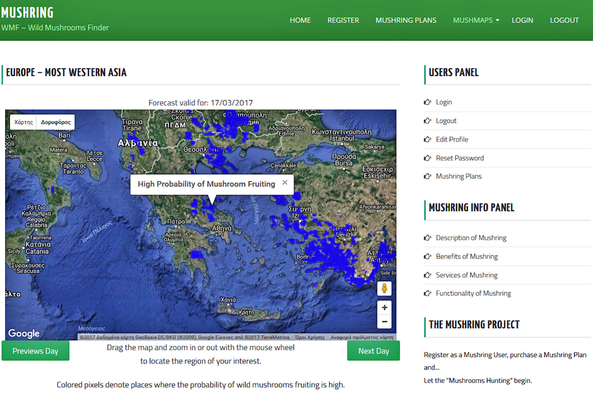Open the Benefits of Mushring link
The width and height of the screenshot is (593, 396).
pyautogui.click(x=467, y=256)
